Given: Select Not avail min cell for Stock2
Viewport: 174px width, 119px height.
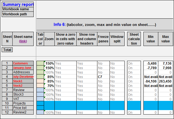Looking at the screenshot, I should click(151, 86).
